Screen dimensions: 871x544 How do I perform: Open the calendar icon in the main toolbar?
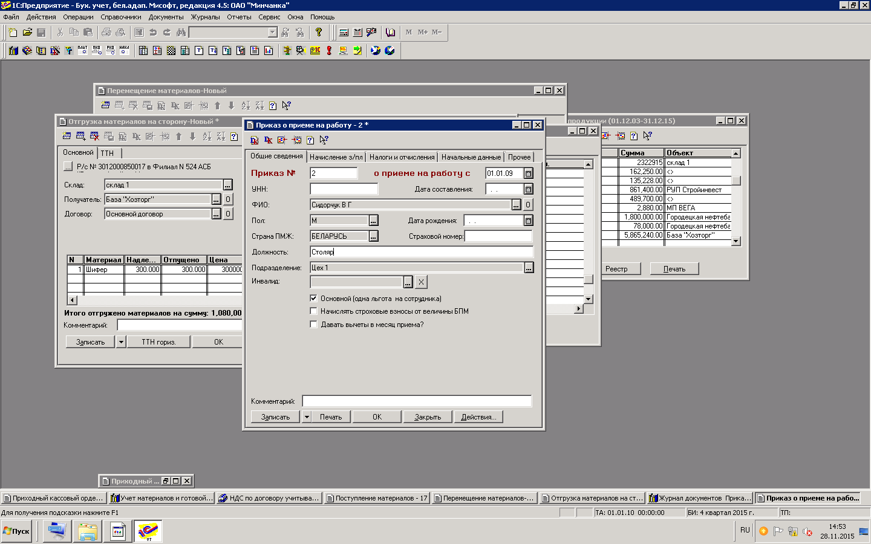tap(357, 32)
